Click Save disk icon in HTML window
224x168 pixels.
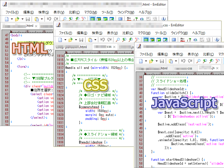click(x=27, y=19)
